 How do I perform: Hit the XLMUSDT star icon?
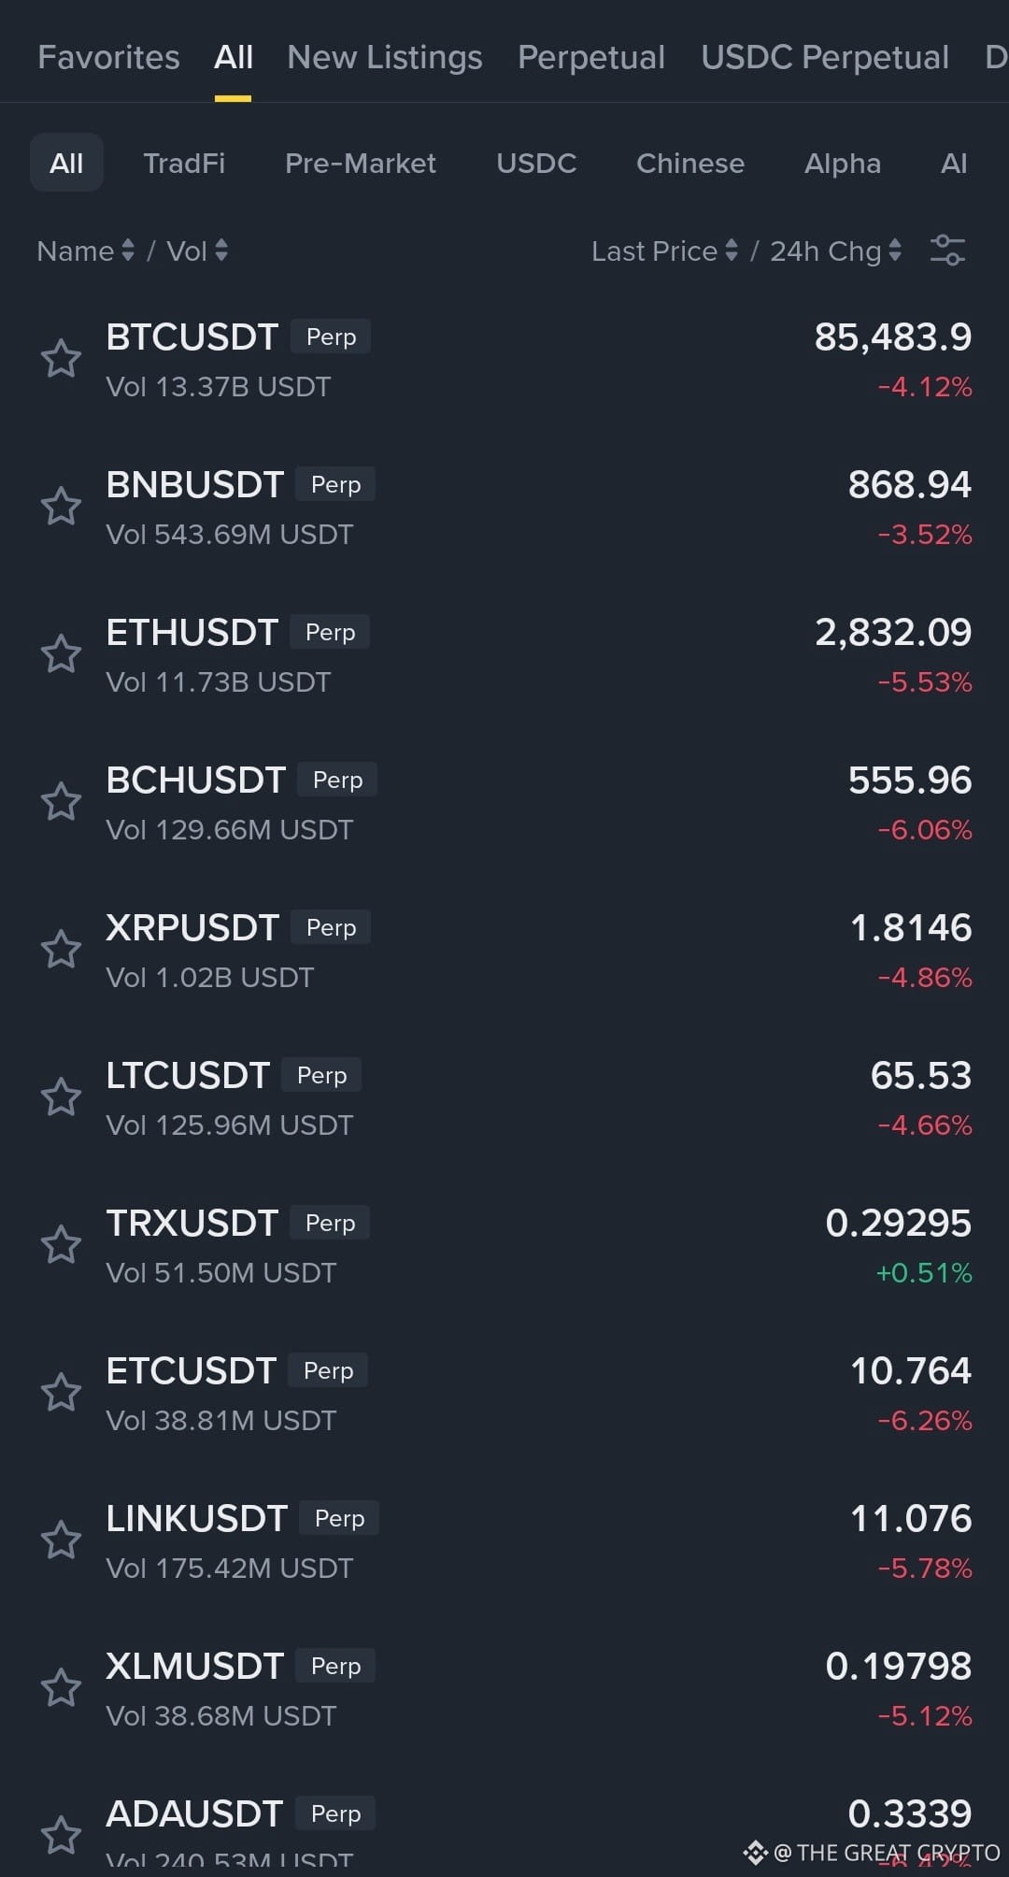pyautogui.click(x=62, y=1688)
